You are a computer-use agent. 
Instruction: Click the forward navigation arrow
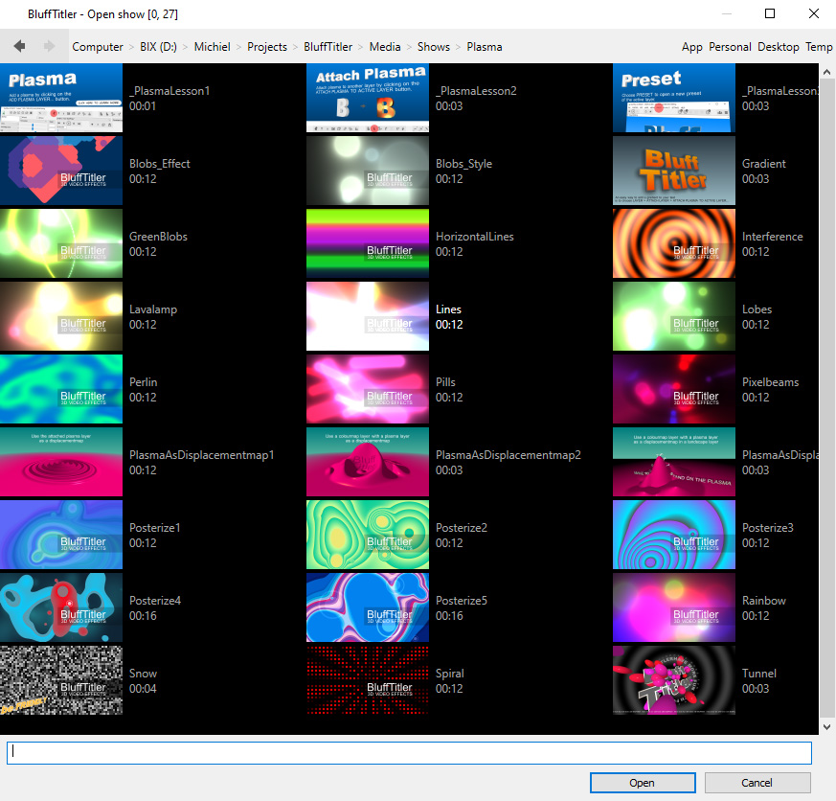click(x=47, y=46)
